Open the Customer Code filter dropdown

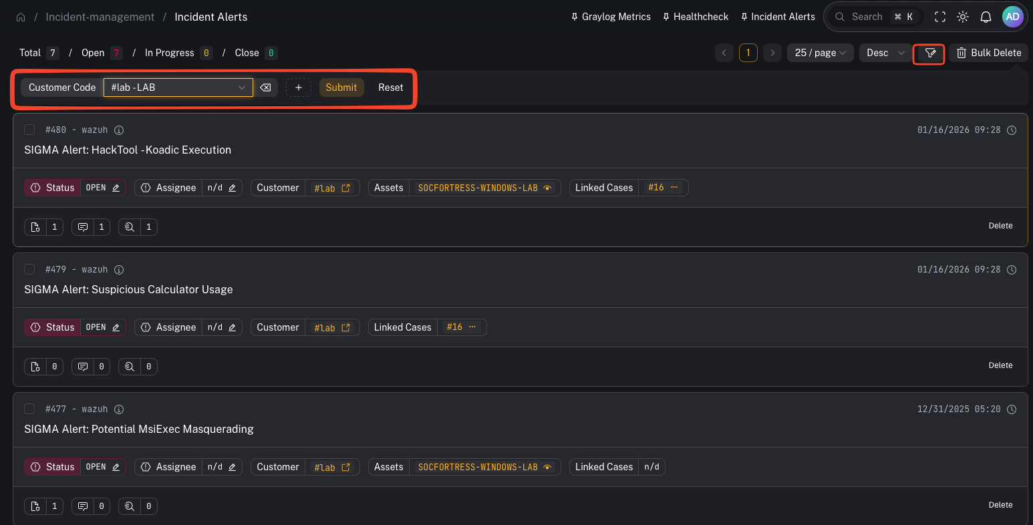point(178,87)
